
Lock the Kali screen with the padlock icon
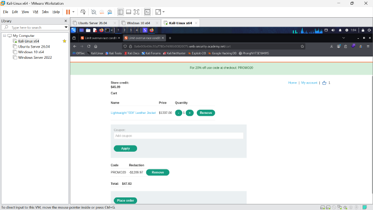click(363, 30)
